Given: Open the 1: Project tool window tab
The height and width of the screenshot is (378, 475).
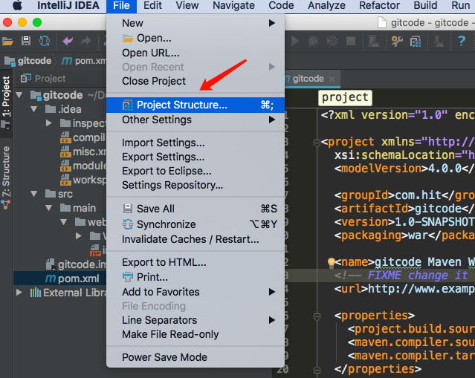Looking at the screenshot, I should [x=6, y=102].
